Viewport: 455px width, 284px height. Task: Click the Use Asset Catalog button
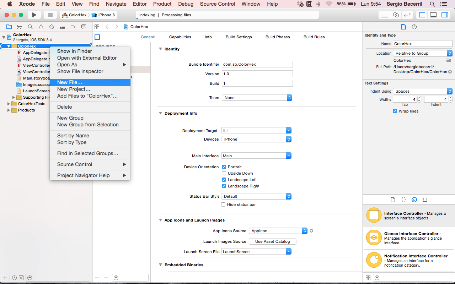pos(273,241)
